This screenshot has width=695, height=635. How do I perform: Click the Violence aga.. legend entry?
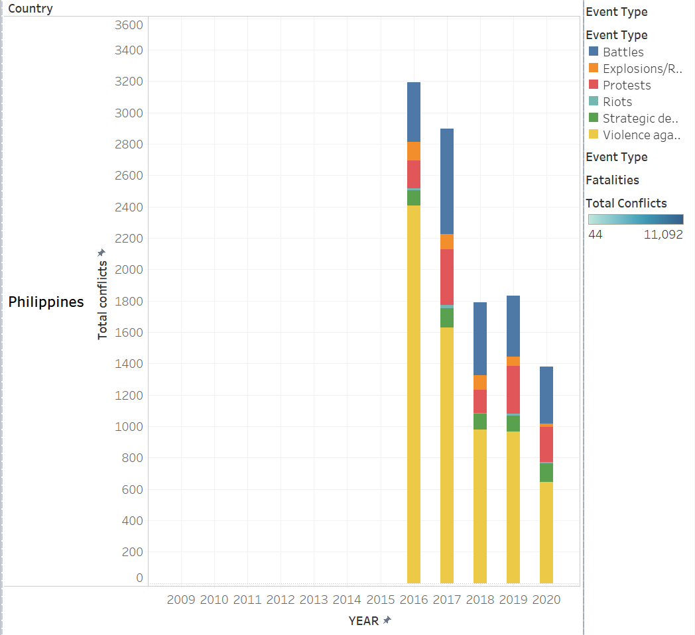641,135
